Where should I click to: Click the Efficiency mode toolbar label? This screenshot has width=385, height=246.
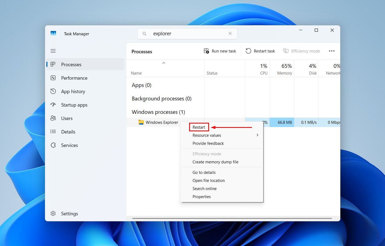click(x=306, y=51)
